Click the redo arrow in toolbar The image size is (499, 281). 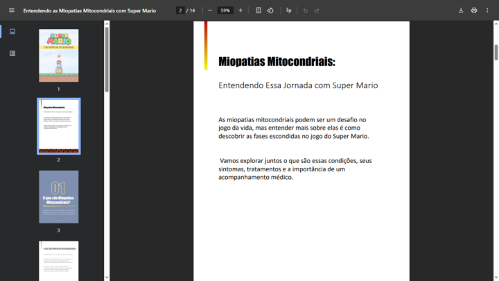tap(317, 10)
